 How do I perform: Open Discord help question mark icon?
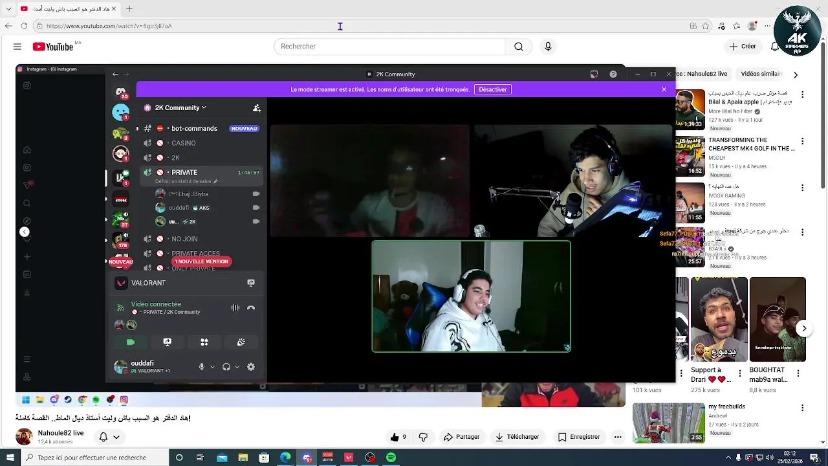[613, 74]
